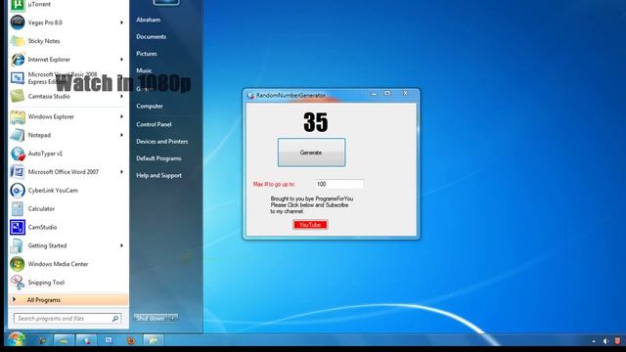Close the RandomNumberGenerator window
The image size is (626, 352).
tap(405, 94)
